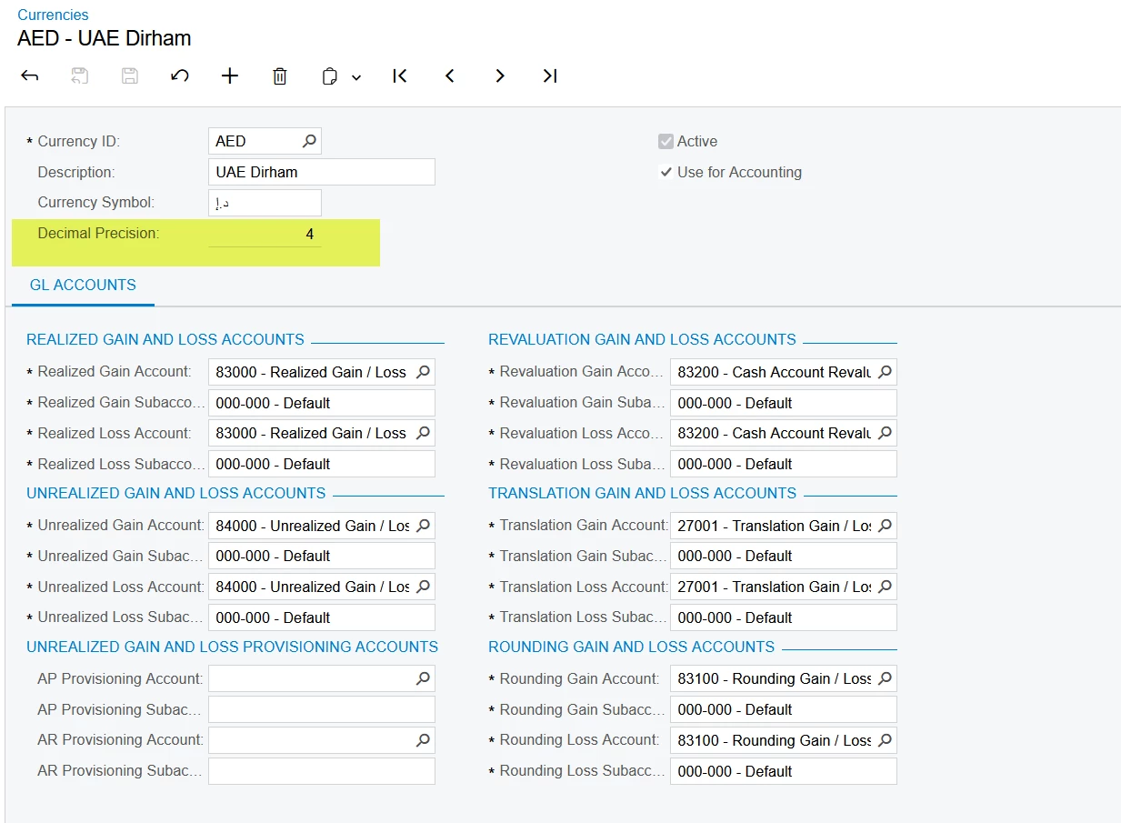1121x823 pixels.
Task: Open the clipboard dropdown arrow in toolbar
Action: click(x=356, y=78)
